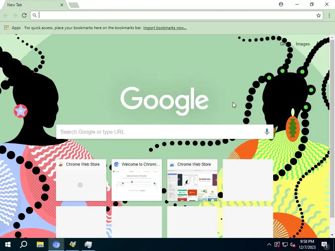Open a new tab with the new-tab button
This screenshot has height=251, width=335.
(x=74, y=5)
